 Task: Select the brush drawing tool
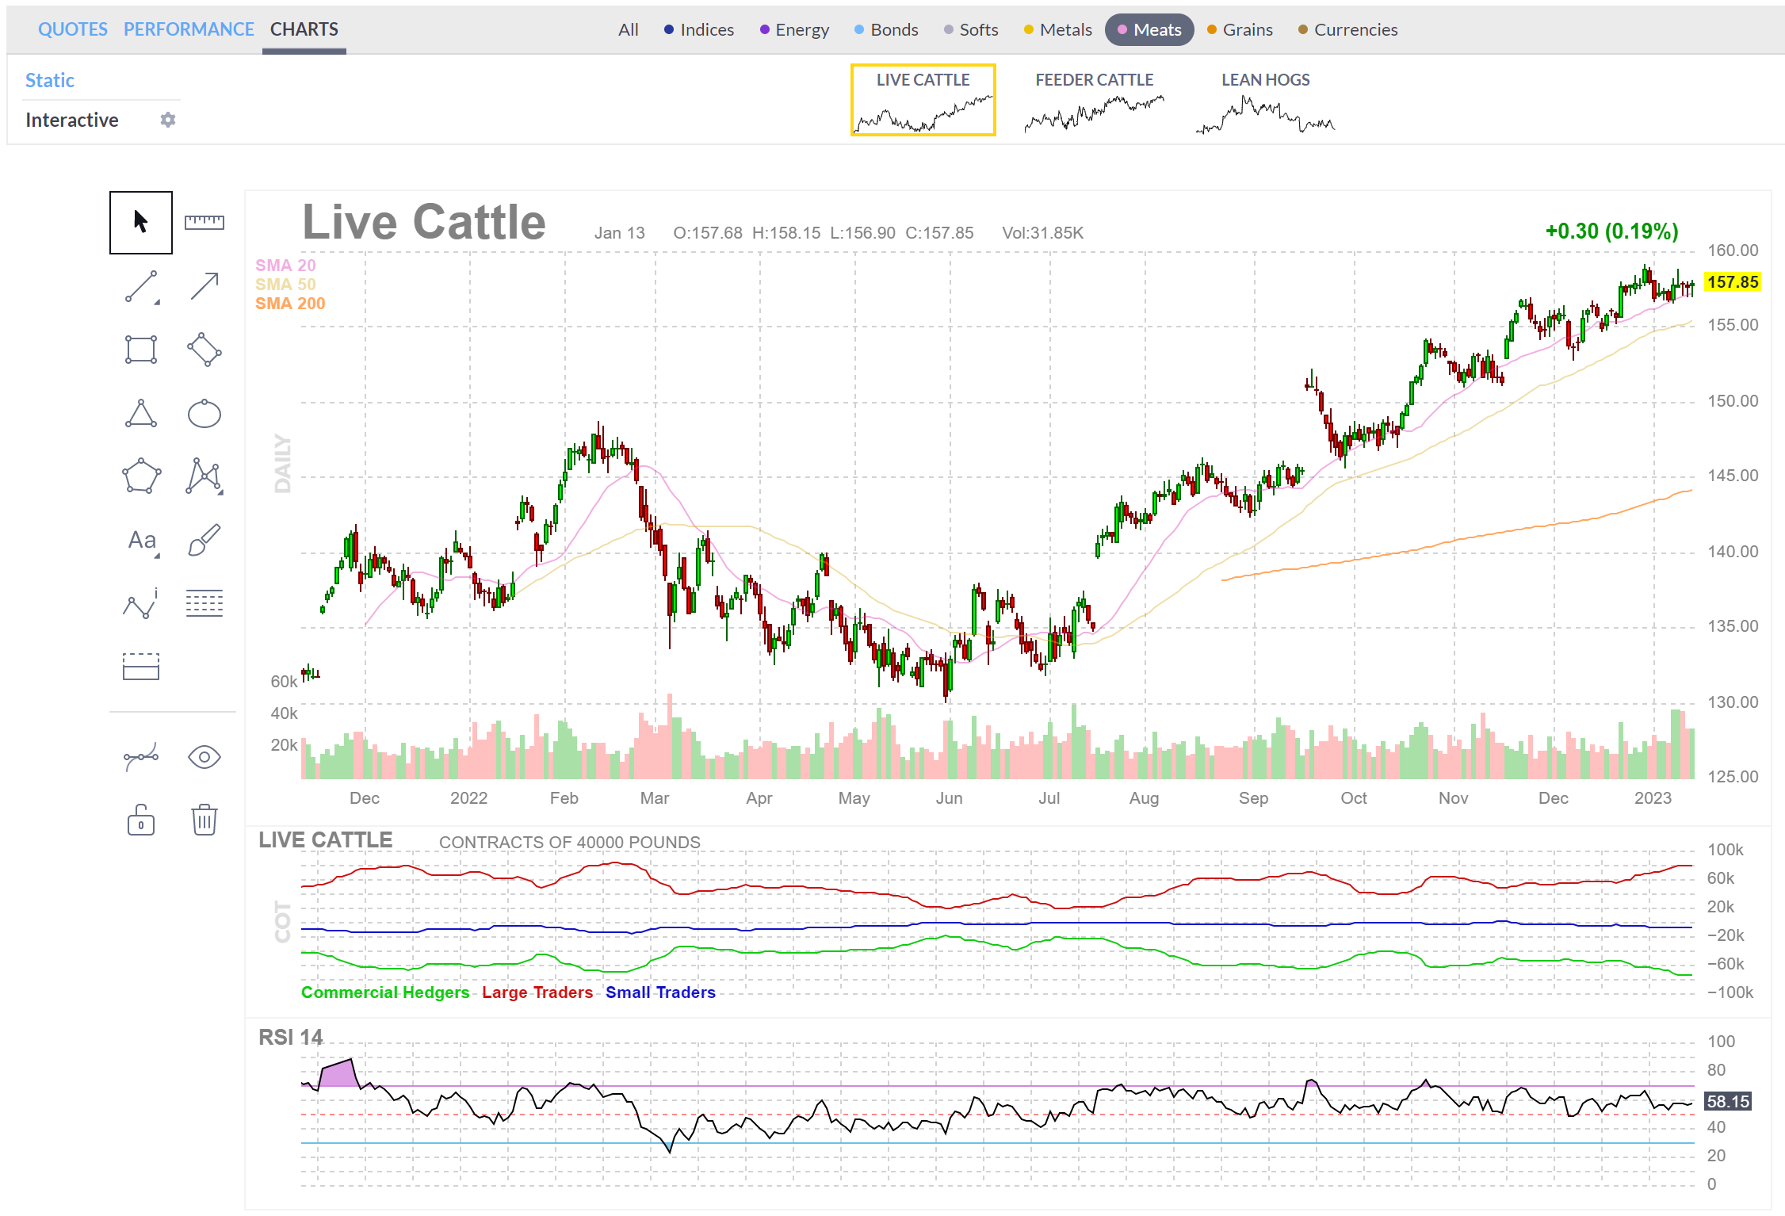click(x=204, y=540)
